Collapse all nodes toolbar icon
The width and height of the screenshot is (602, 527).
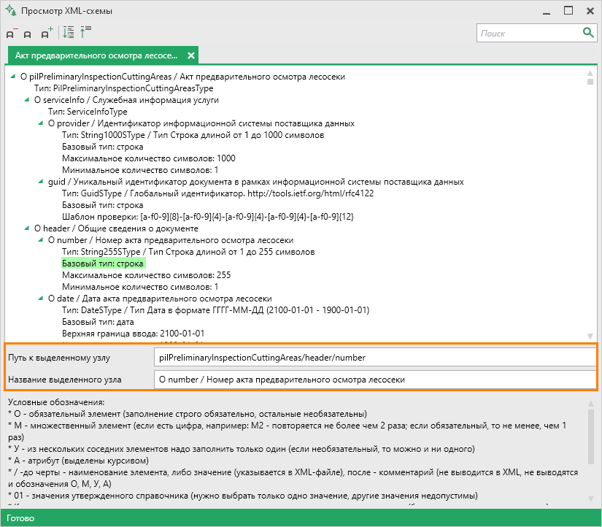(85, 32)
